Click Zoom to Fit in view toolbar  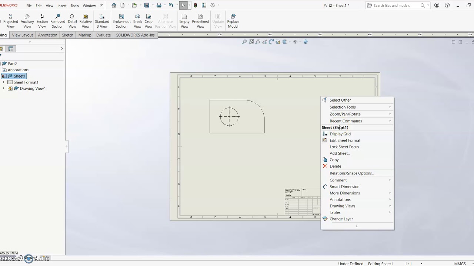(244, 42)
